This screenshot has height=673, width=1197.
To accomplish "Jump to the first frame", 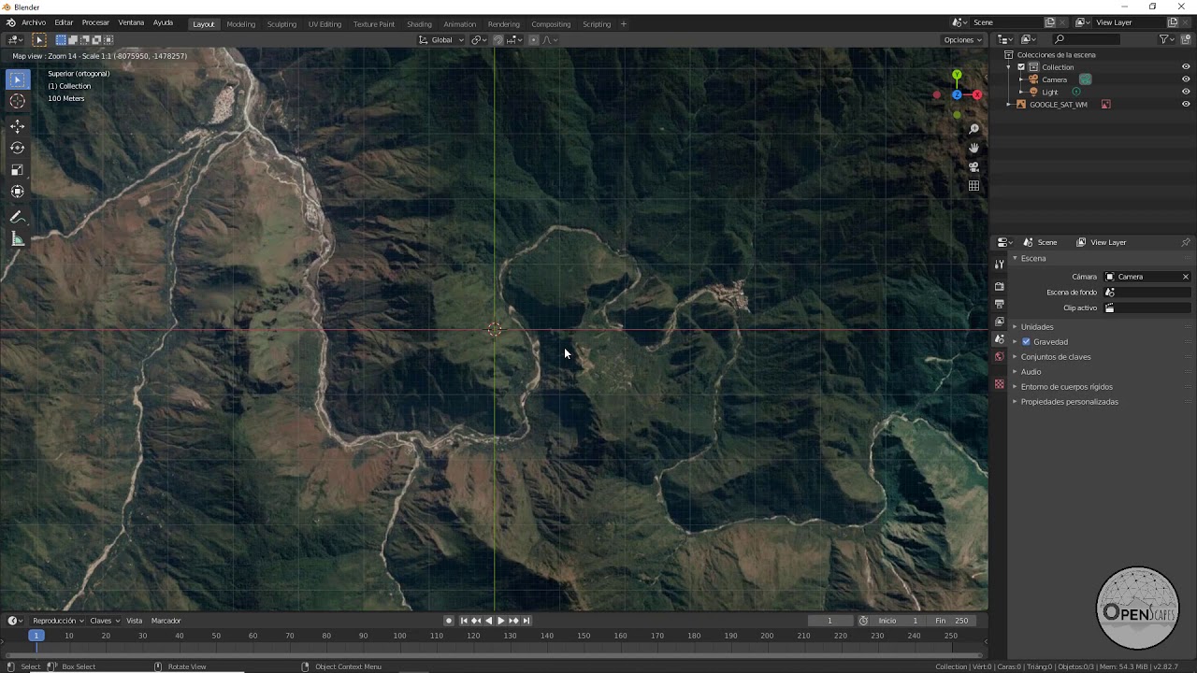I will (x=463, y=621).
